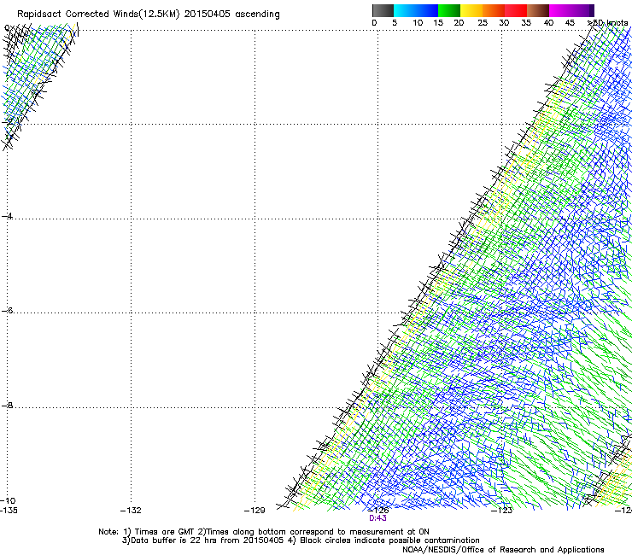
Task: Click the brown 35-40 knots legend segment
Action: 538,10
